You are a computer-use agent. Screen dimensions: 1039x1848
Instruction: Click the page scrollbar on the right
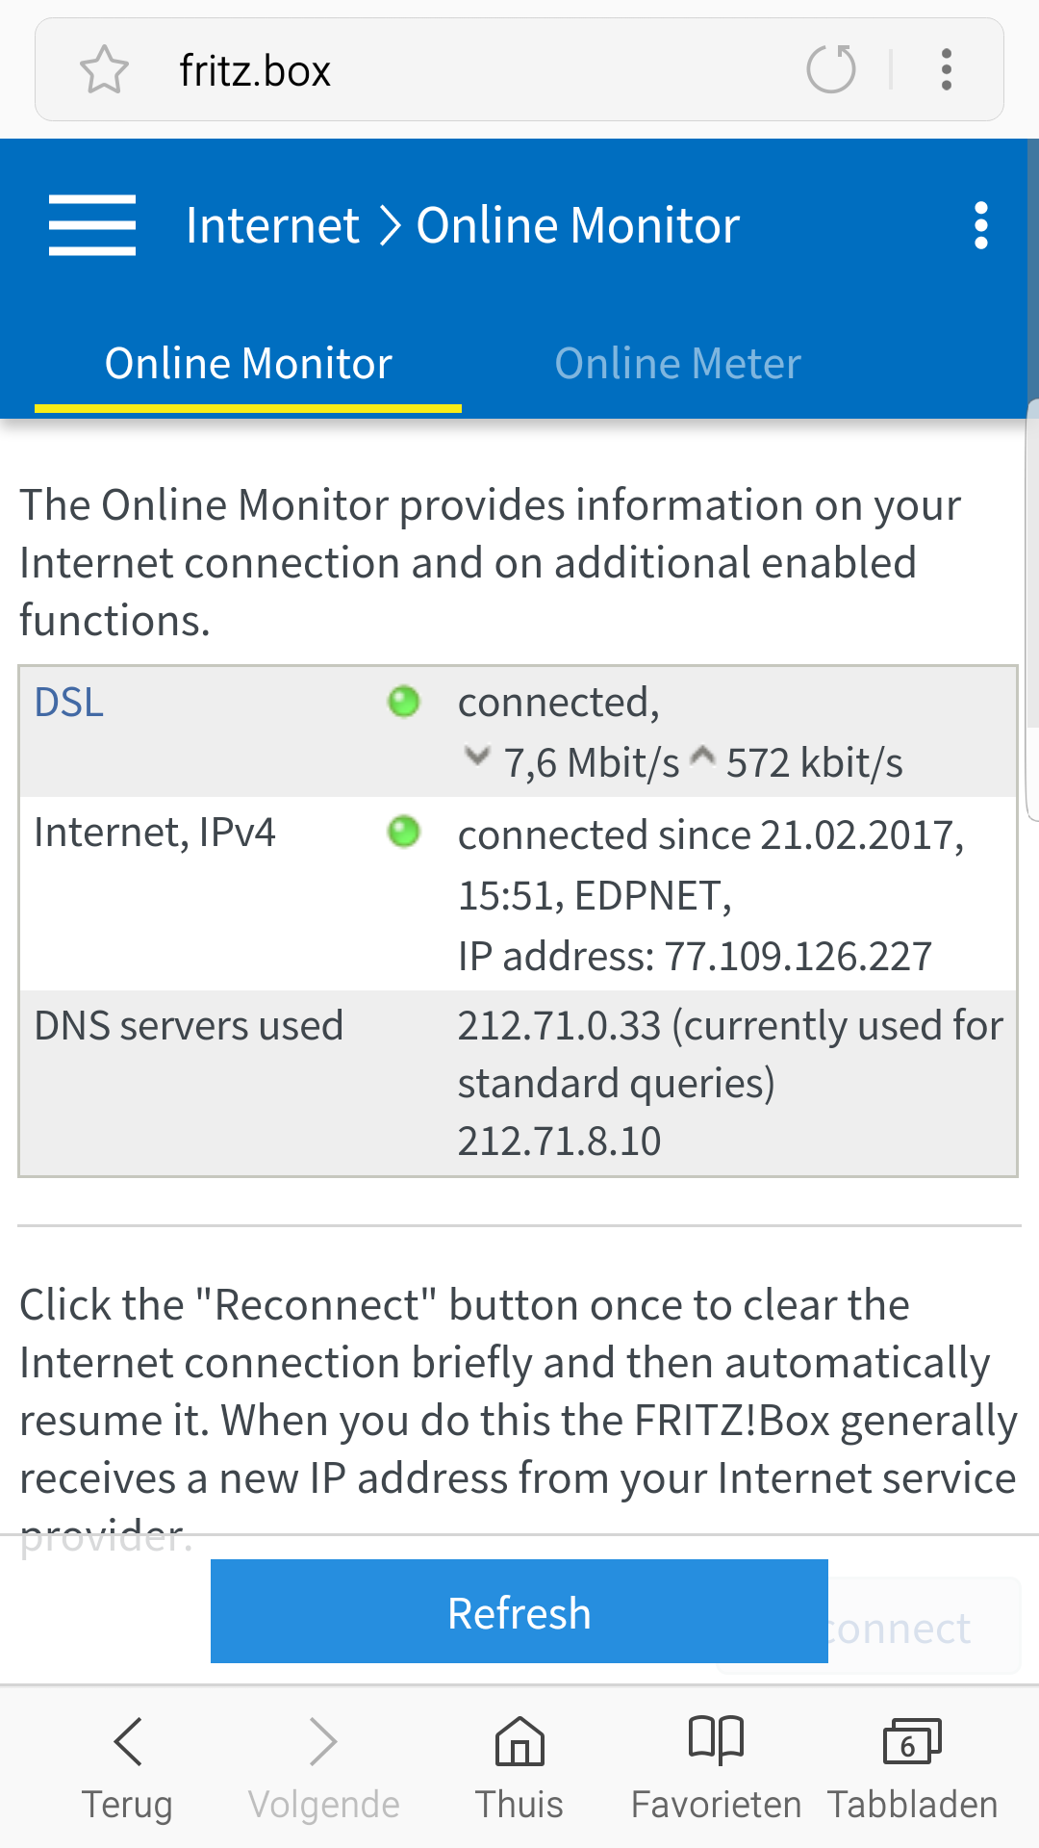[1032, 577]
